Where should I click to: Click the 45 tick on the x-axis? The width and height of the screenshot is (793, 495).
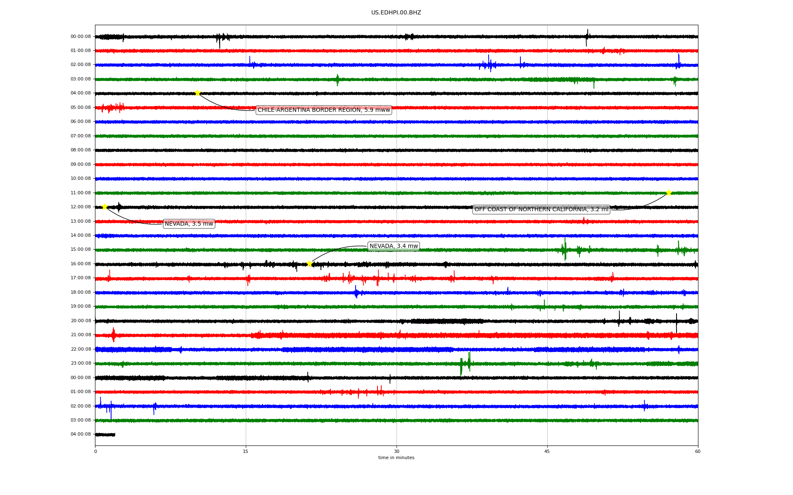click(x=547, y=451)
